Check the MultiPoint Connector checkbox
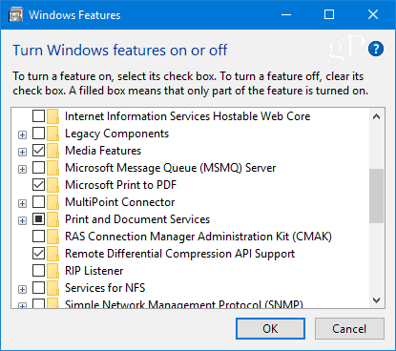The height and width of the screenshot is (351, 396). (38, 202)
